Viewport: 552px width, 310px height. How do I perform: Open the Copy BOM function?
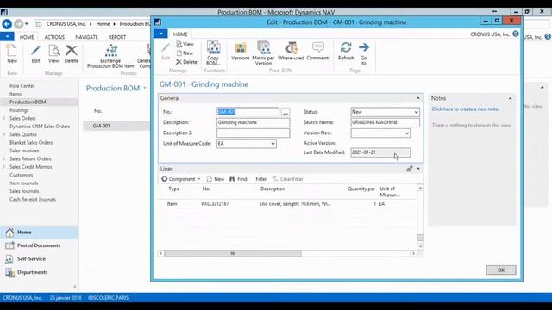pyautogui.click(x=213, y=53)
